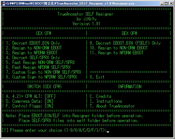Select option '6. Fast Resign NPDRM SELF/SPRX'

(38, 67)
